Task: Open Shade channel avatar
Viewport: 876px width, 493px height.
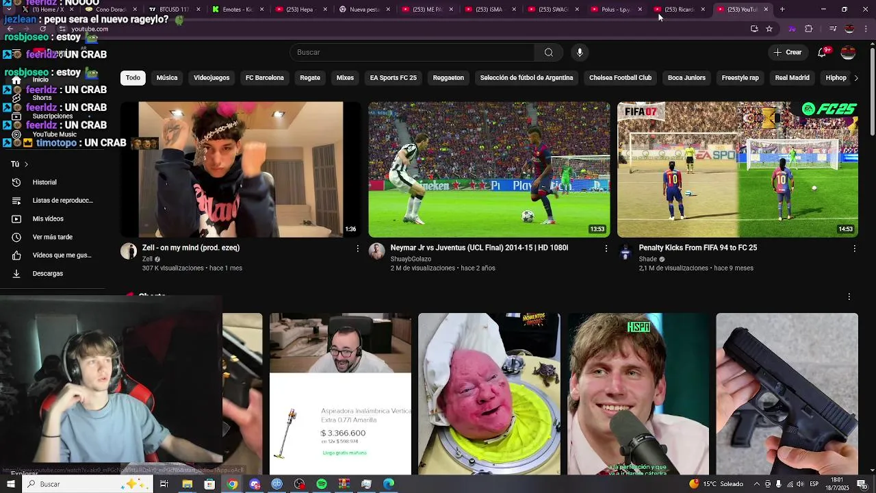Action: [626, 251]
